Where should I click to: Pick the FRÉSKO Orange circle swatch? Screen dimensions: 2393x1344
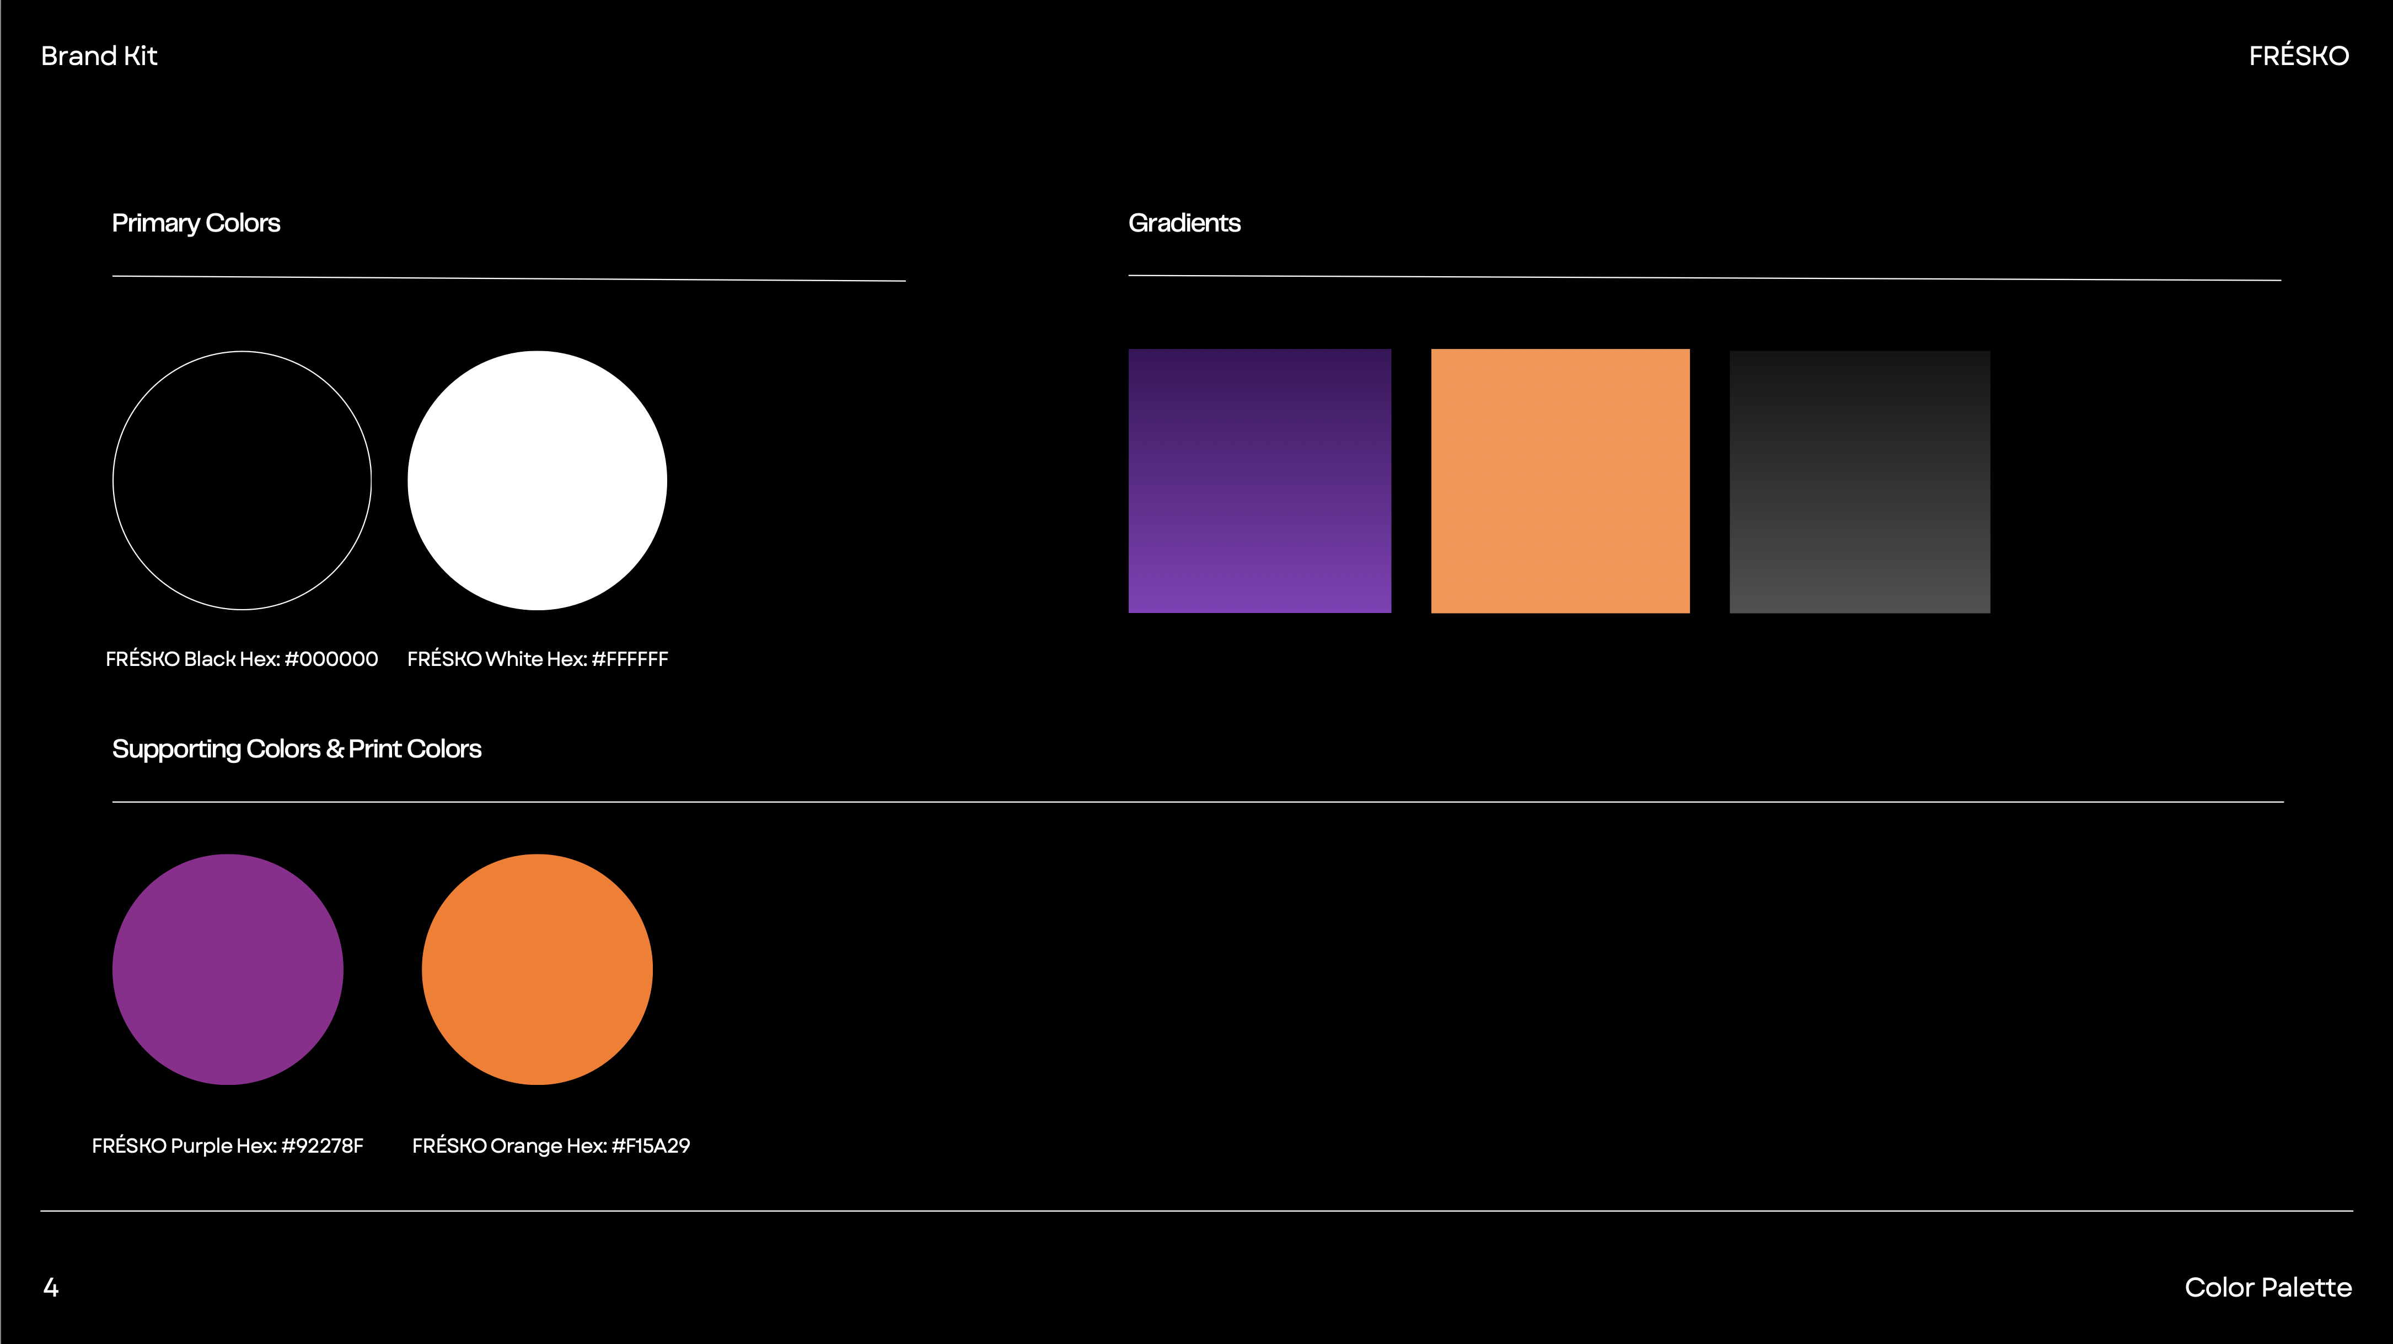coord(537,969)
